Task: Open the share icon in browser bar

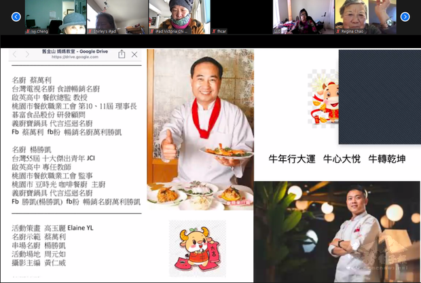Action: click(122, 54)
